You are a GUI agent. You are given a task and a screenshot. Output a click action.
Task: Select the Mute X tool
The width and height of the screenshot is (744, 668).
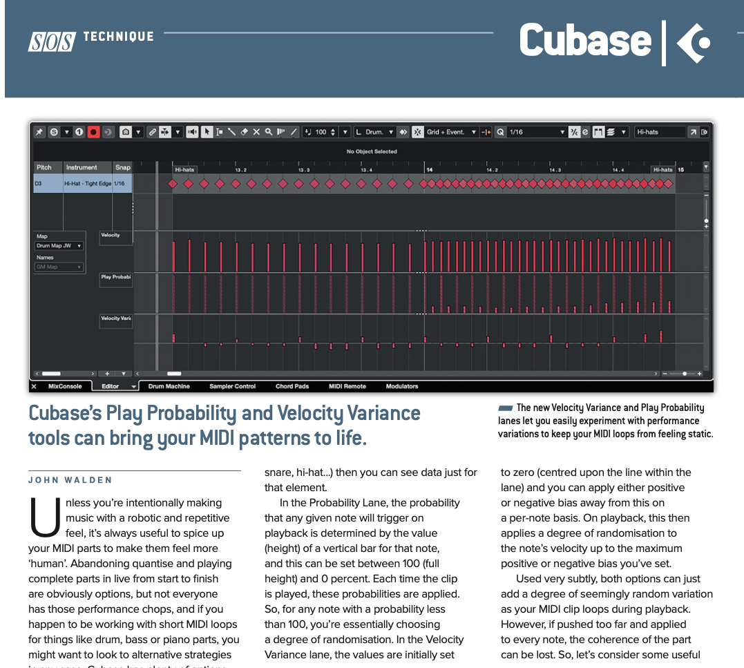click(x=256, y=132)
